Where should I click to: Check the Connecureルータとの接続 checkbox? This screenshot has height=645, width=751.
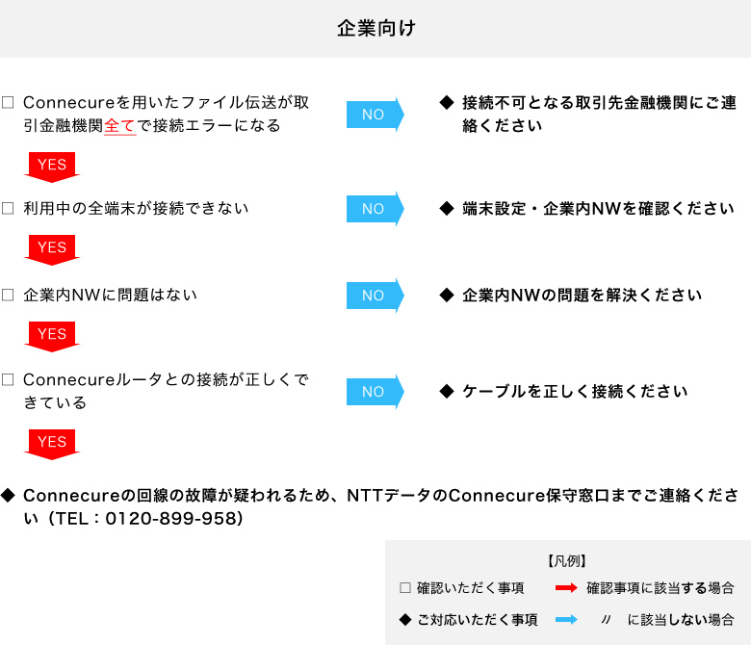point(8,380)
